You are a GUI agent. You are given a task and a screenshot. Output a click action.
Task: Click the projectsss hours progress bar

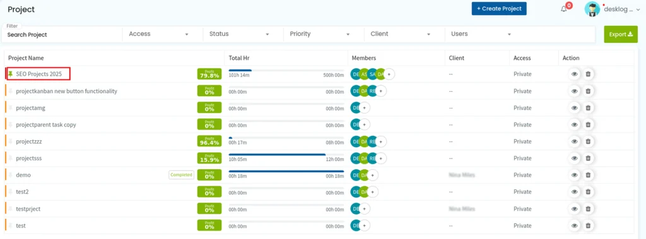[x=286, y=154]
